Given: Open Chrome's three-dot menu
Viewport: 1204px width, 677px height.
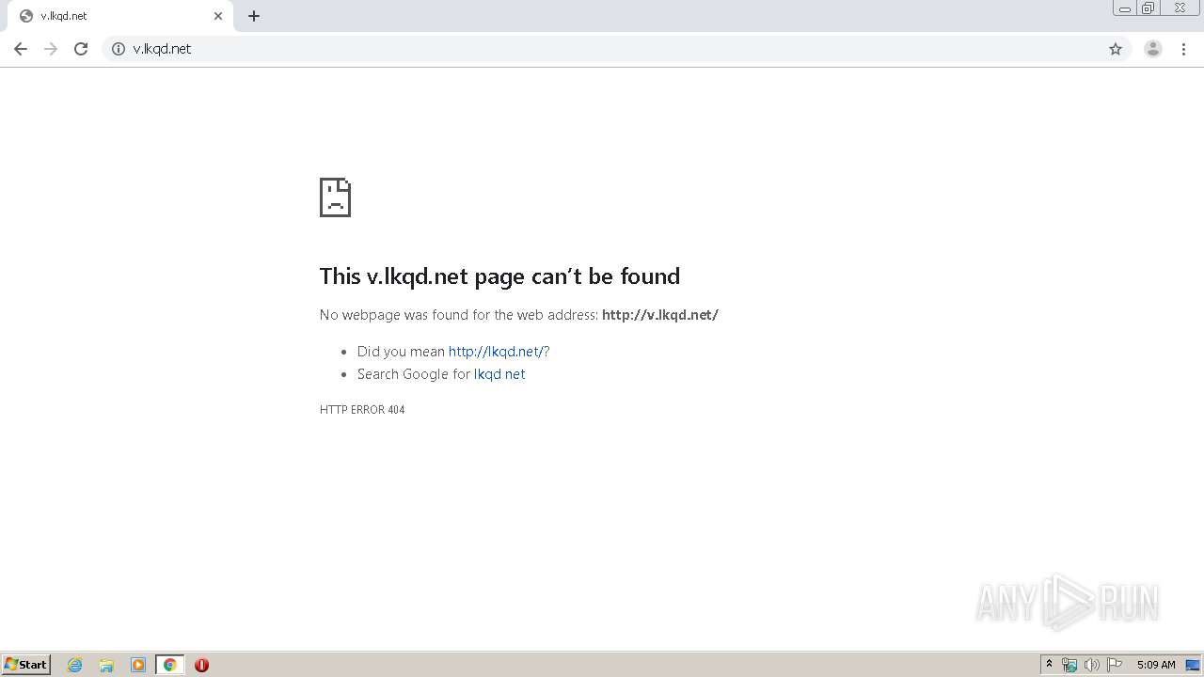Looking at the screenshot, I should point(1183,49).
